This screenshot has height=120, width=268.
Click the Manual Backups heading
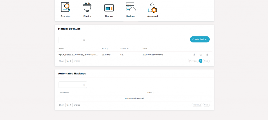coord(69,29)
